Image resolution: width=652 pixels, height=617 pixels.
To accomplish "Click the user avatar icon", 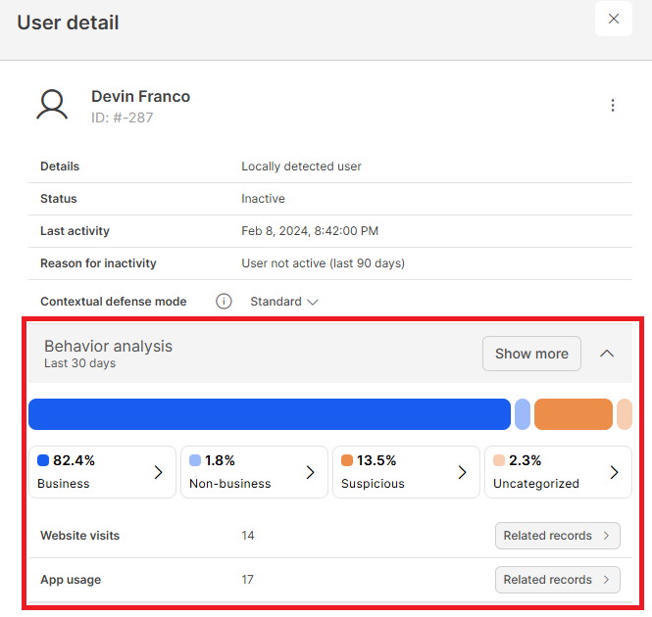I will pyautogui.click(x=52, y=105).
